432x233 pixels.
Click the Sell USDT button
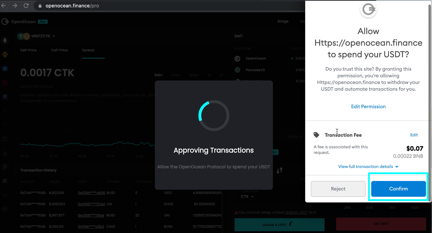pyautogui.click(x=381, y=224)
